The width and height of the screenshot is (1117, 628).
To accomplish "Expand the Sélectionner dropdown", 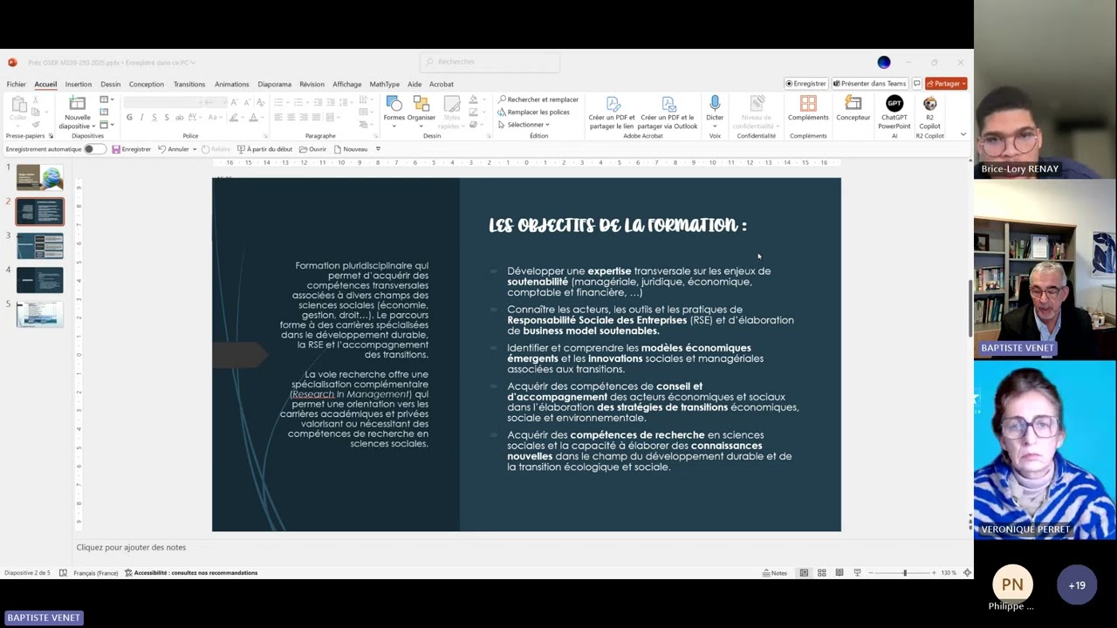I will click(x=527, y=125).
